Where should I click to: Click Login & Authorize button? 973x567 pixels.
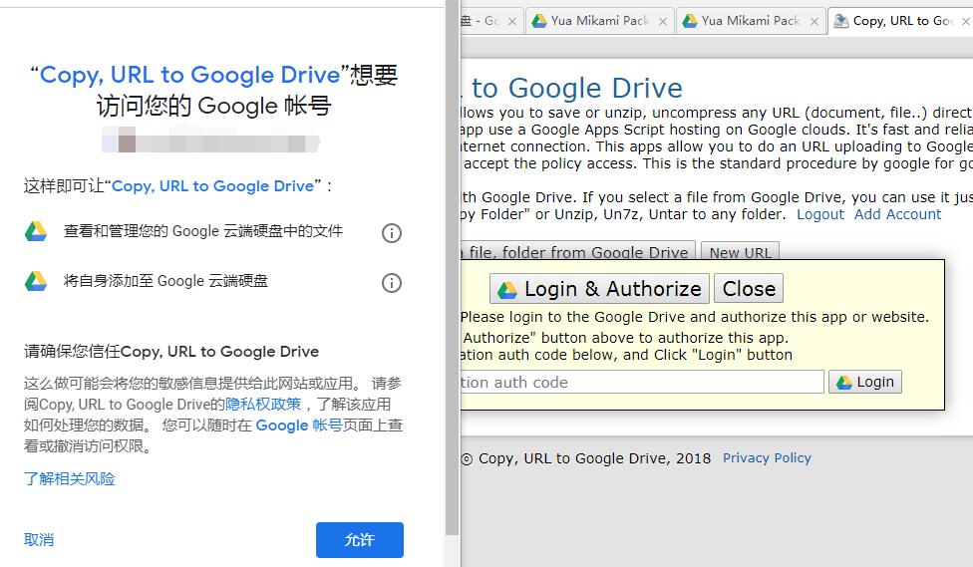pyautogui.click(x=599, y=288)
